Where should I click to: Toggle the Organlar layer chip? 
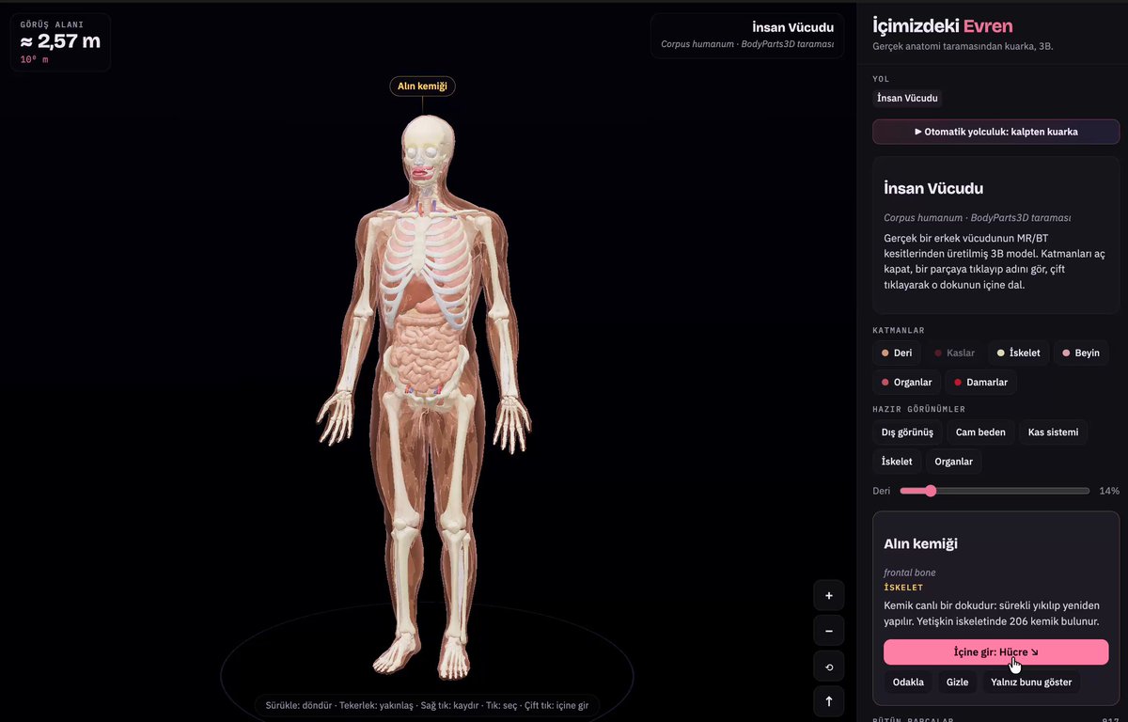[906, 383]
